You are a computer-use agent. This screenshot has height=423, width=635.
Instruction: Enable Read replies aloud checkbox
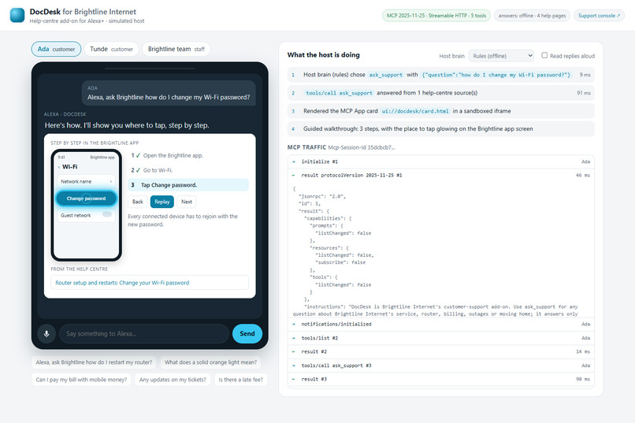click(544, 55)
